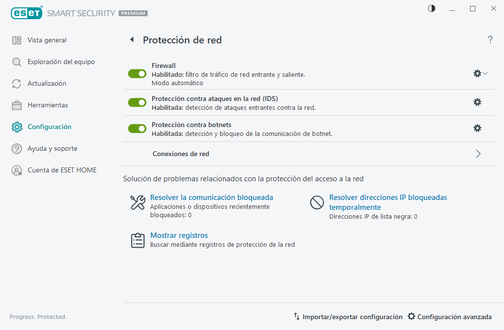Click the help question mark icon
504x330 pixels.
(x=490, y=40)
